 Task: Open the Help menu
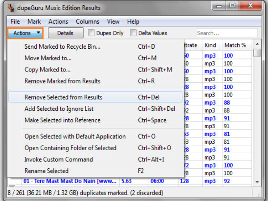click(133, 21)
